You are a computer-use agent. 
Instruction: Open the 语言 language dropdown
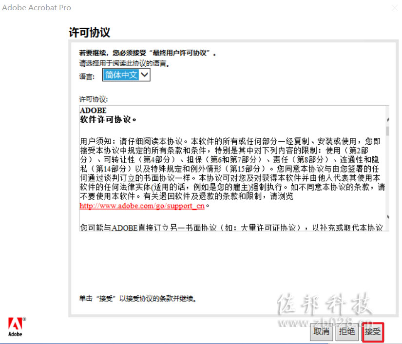pos(126,75)
